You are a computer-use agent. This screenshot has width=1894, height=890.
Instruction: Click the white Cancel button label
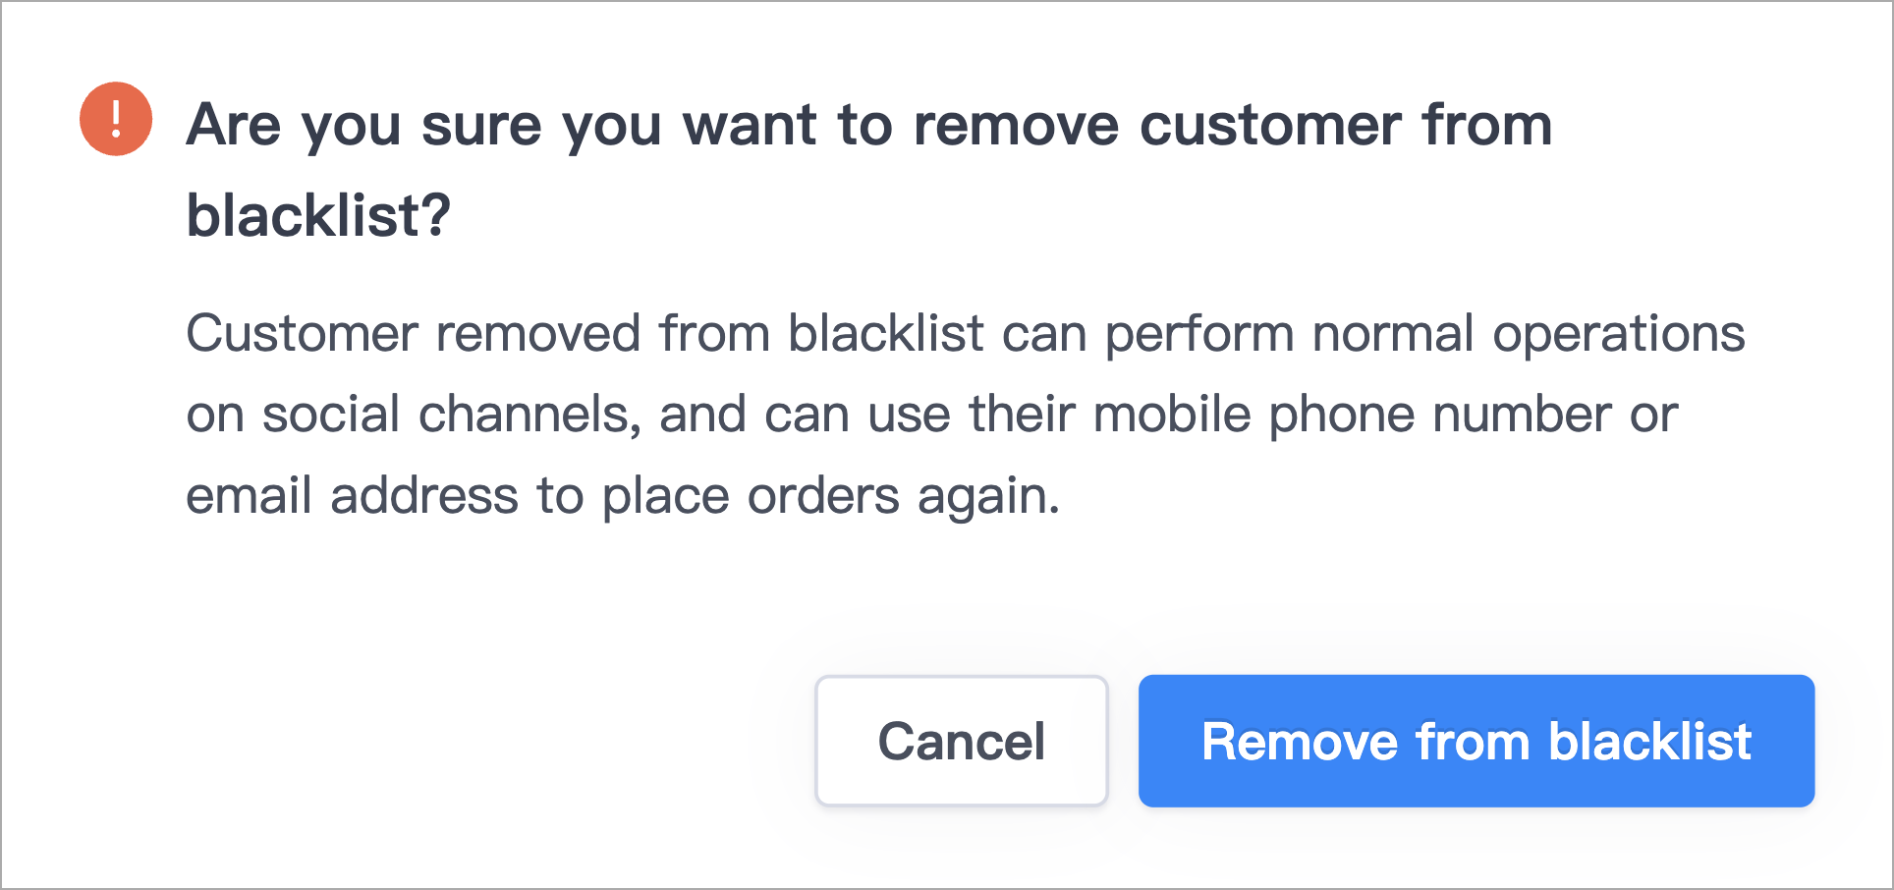(962, 741)
